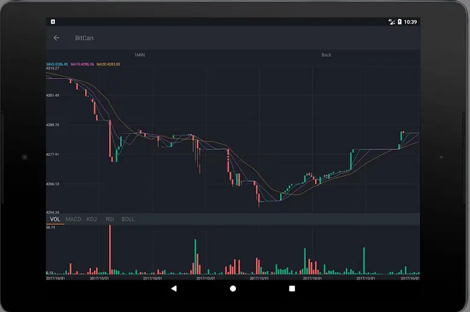
Task: Switch to the VOL indicator tab
Action: (x=55, y=219)
